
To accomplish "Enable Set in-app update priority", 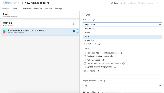I will (x=85, y=56).
